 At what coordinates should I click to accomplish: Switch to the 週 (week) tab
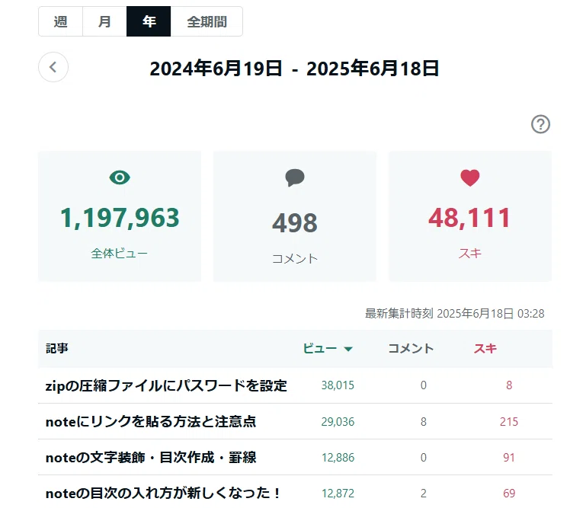pyautogui.click(x=60, y=21)
